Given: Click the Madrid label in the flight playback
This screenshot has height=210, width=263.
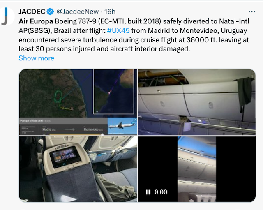Looking at the screenshot, I should pos(49,129).
